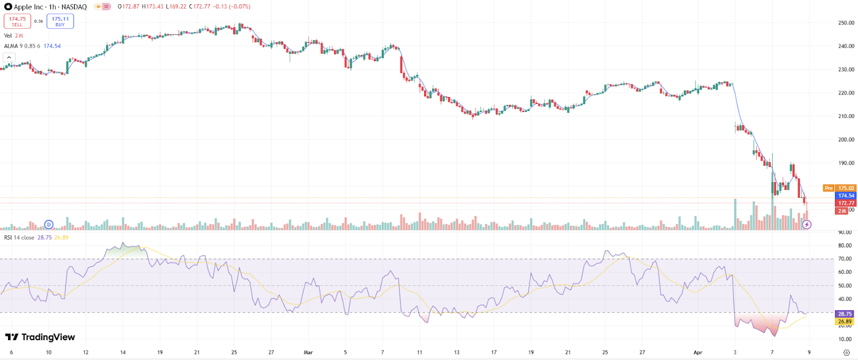Click the −0.13 (−0.07%) change value

(232, 7)
